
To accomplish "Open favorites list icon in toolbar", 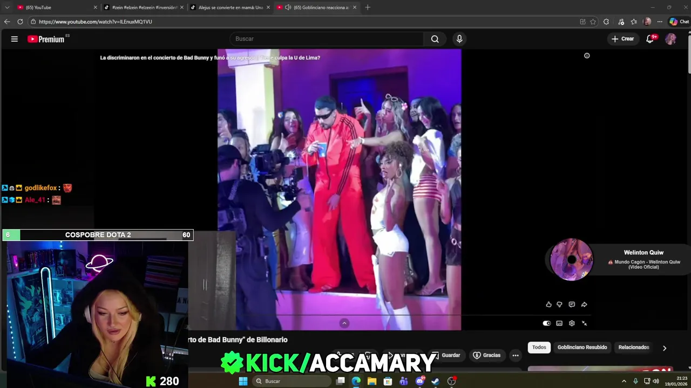I will 634,22.
